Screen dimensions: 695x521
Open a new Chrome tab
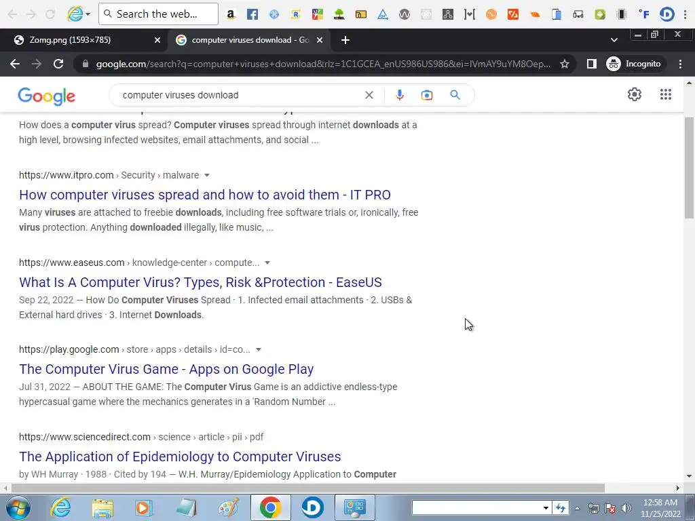coord(345,40)
